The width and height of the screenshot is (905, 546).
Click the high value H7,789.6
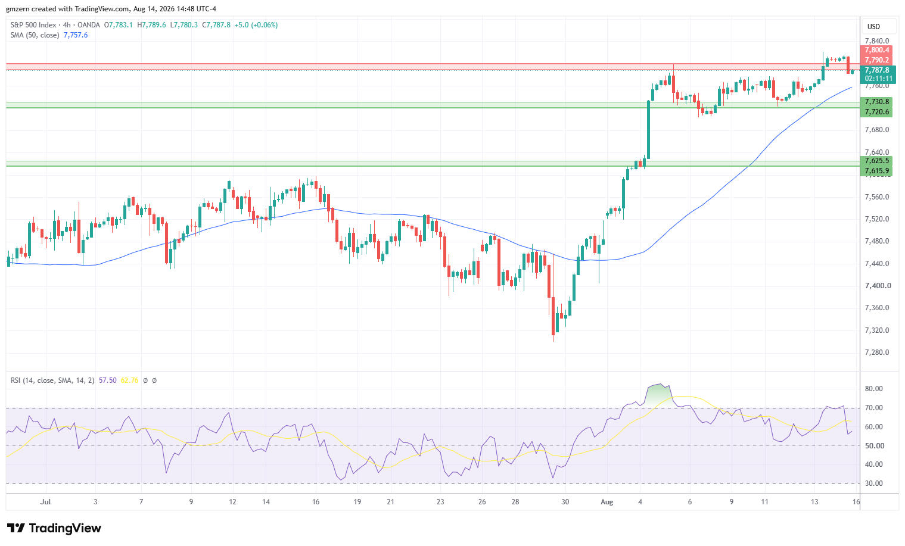point(151,25)
